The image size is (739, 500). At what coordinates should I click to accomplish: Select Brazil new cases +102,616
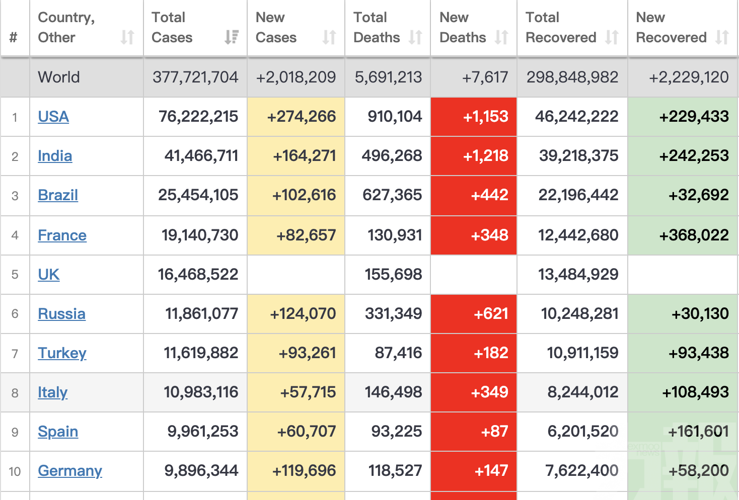tap(304, 195)
